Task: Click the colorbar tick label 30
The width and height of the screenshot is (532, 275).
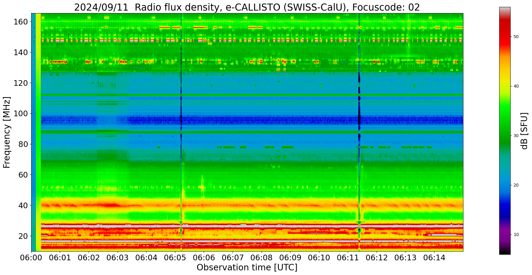Action: 516,136
